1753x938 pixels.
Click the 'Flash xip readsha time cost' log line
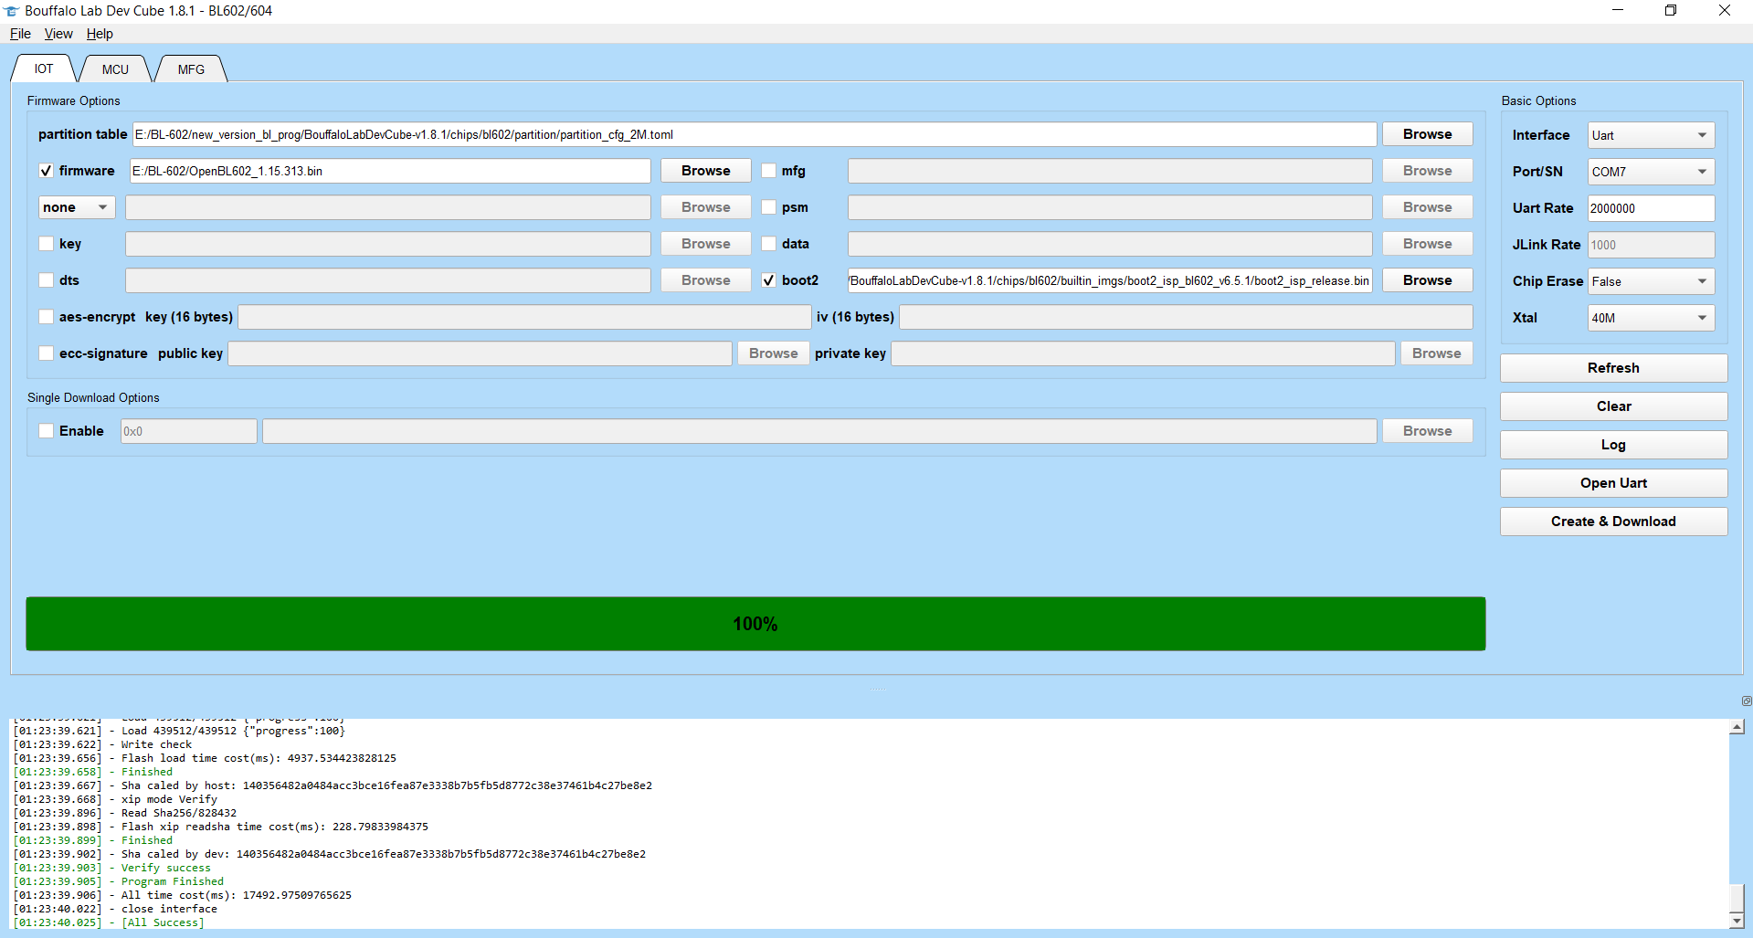(x=221, y=827)
